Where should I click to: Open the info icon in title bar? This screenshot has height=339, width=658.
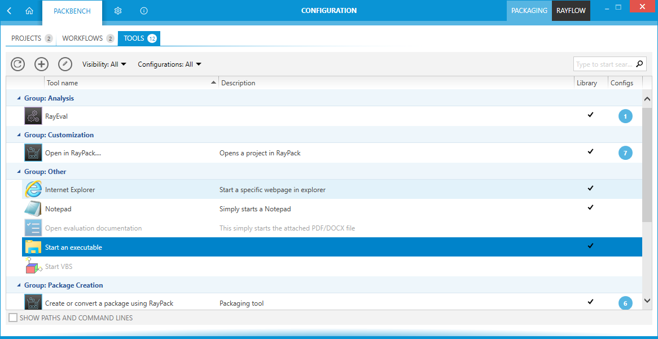[143, 10]
